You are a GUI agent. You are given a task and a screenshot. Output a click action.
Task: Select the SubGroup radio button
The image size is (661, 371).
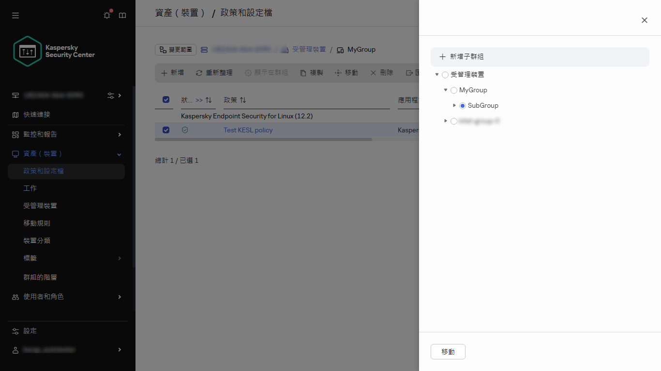pyautogui.click(x=462, y=105)
